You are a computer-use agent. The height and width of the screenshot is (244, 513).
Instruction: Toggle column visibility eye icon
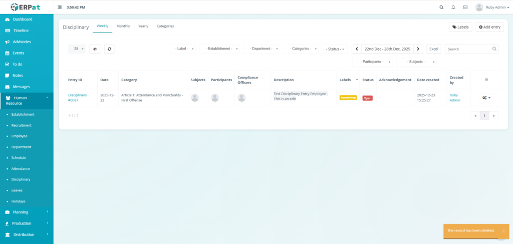coord(95,49)
